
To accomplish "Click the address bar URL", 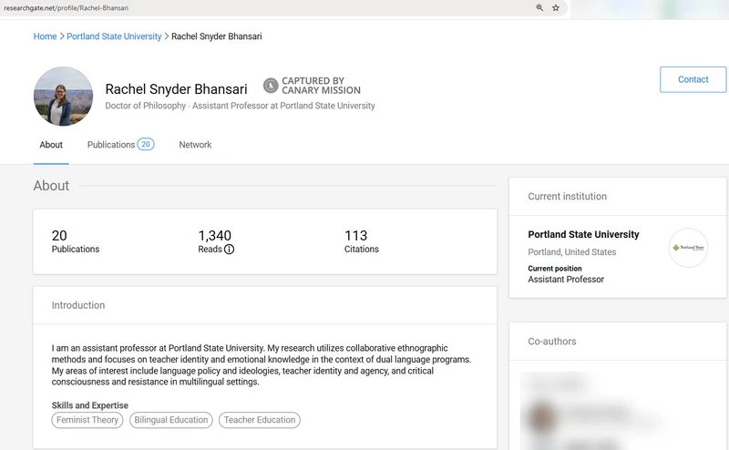I will click(66, 8).
